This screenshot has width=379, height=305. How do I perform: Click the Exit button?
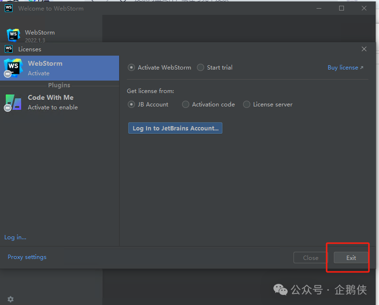click(351, 258)
